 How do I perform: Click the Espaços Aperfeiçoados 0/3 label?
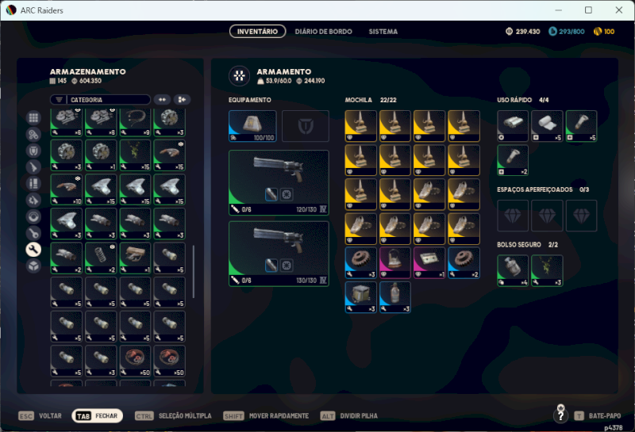tap(543, 189)
